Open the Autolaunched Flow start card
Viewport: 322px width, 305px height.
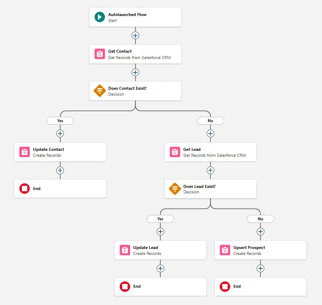point(135,17)
